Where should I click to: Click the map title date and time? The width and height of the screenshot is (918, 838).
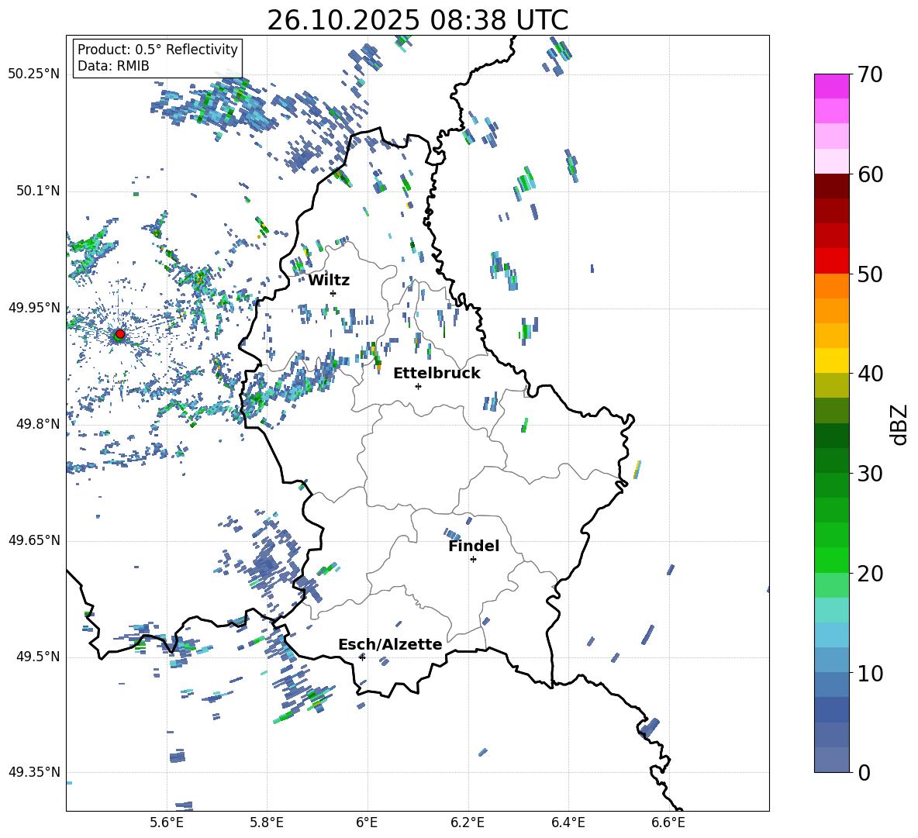point(417,20)
